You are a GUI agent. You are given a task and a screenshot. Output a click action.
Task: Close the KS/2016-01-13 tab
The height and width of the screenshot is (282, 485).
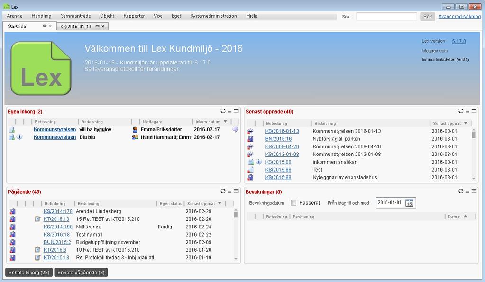point(103,27)
